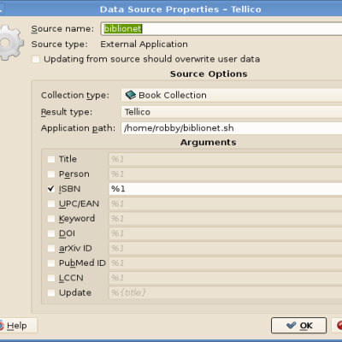Open the Result type combo box
Screen dimensions: 342x342
[x=232, y=112]
